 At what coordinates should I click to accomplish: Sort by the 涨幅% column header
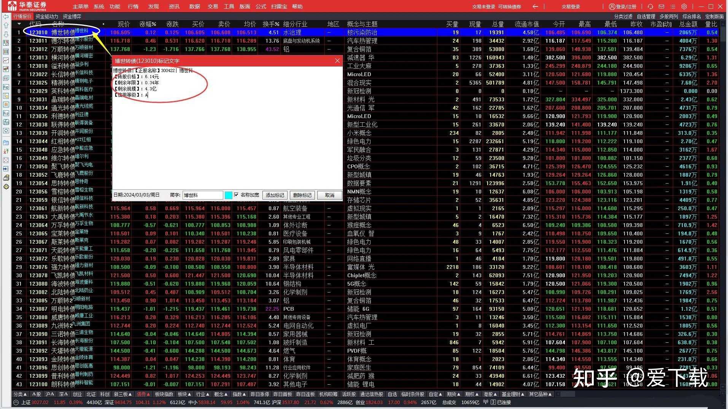pyautogui.click(x=148, y=24)
